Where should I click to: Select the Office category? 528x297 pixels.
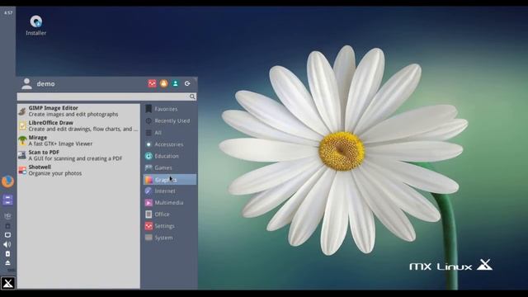[170, 214]
